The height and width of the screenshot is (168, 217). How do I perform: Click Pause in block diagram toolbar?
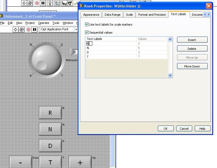coord(43,3)
